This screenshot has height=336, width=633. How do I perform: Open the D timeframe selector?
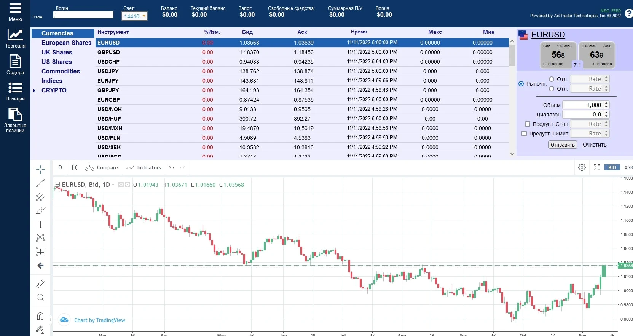(60, 167)
